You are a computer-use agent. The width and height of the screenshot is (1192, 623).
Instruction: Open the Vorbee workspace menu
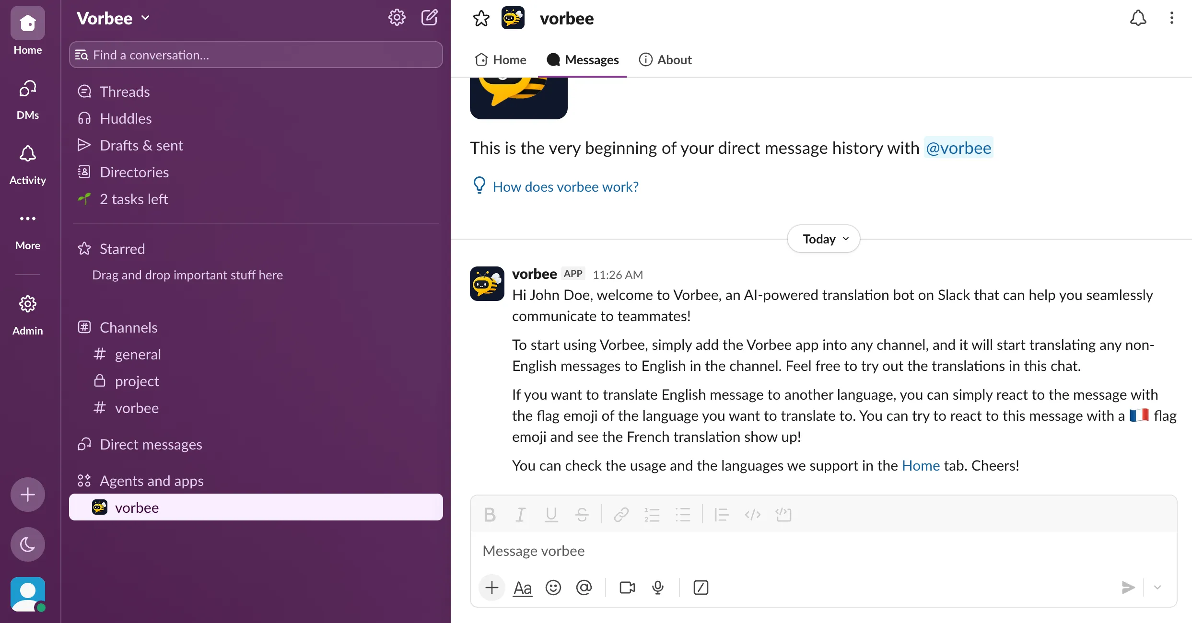(114, 18)
